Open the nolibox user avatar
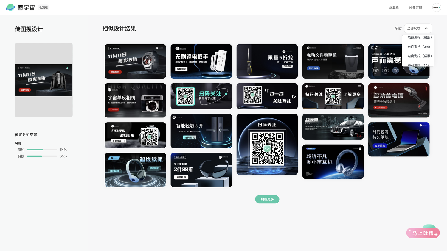The image size is (447, 251). [437, 7]
